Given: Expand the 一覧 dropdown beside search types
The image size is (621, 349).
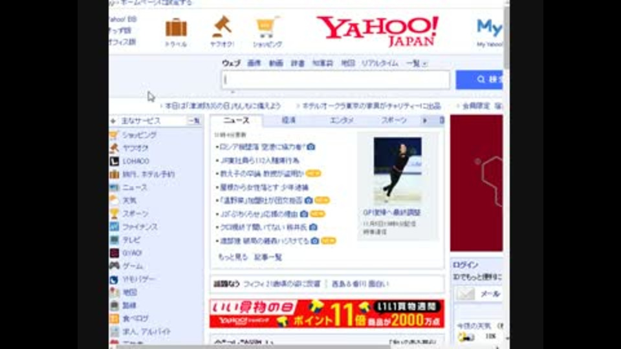Looking at the screenshot, I should [x=416, y=63].
